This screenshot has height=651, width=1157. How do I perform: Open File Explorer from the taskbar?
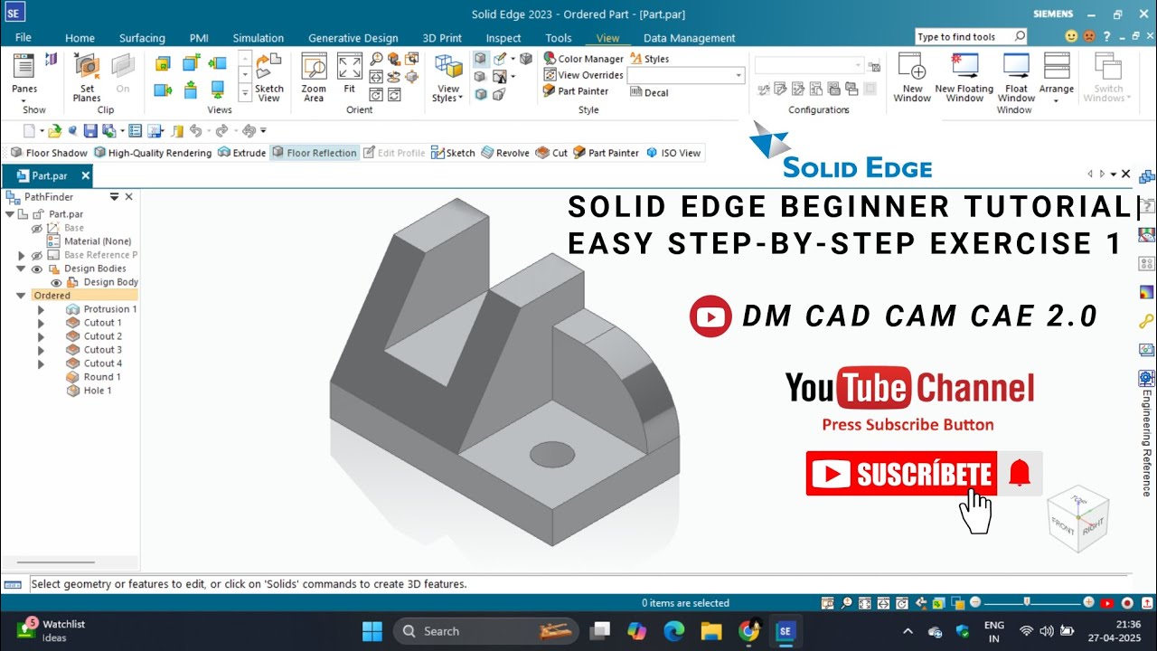711,631
